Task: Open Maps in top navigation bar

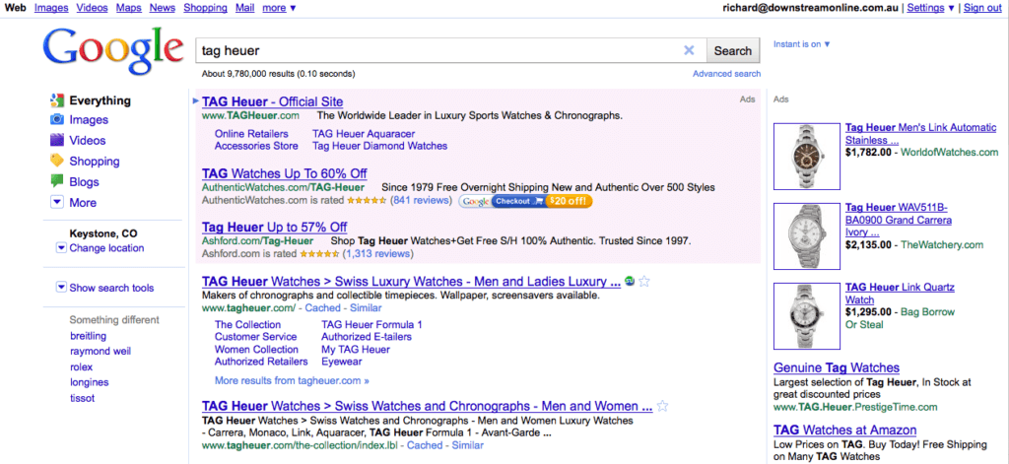Action: point(129,8)
